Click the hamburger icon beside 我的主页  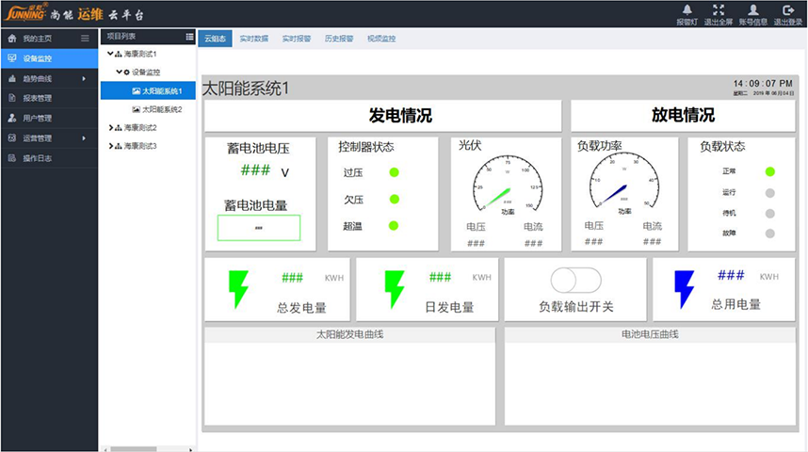(x=85, y=39)
